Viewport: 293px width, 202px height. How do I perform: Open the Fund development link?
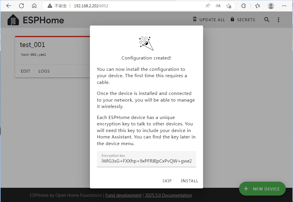tap(123, 195)
